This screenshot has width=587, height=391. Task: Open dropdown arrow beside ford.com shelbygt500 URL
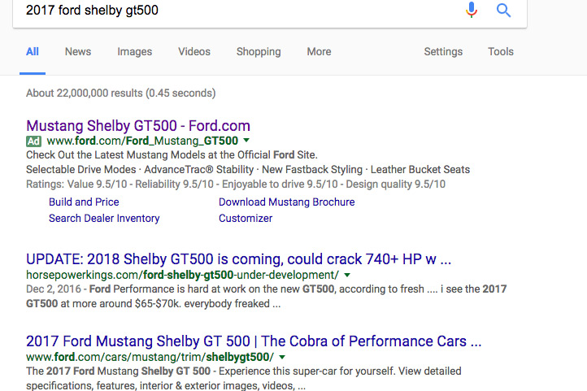point(283,357)
